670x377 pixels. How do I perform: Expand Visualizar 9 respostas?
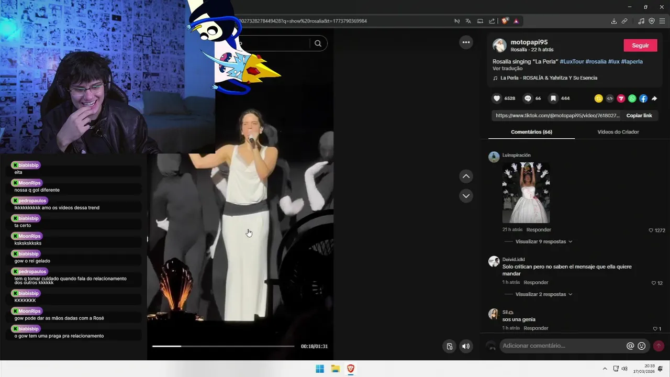[x=543, y=242]
